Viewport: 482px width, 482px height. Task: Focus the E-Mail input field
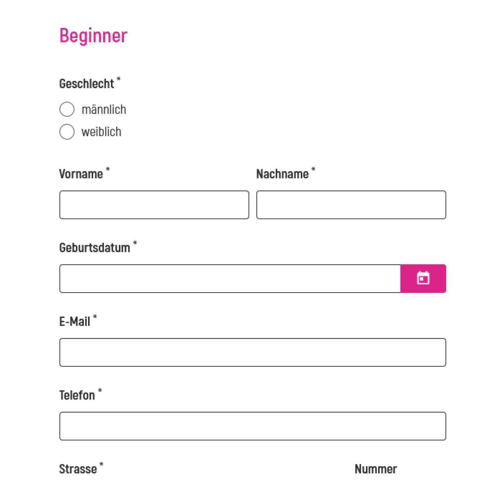[x=253, y=352]
